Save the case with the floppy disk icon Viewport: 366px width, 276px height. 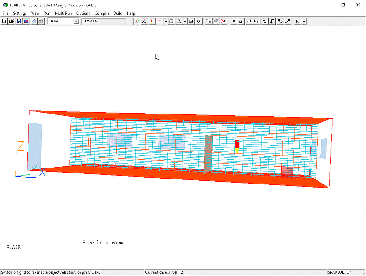(x=19, y=21)
